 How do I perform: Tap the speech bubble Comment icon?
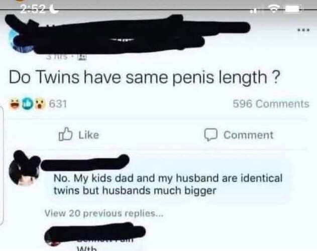210,135
